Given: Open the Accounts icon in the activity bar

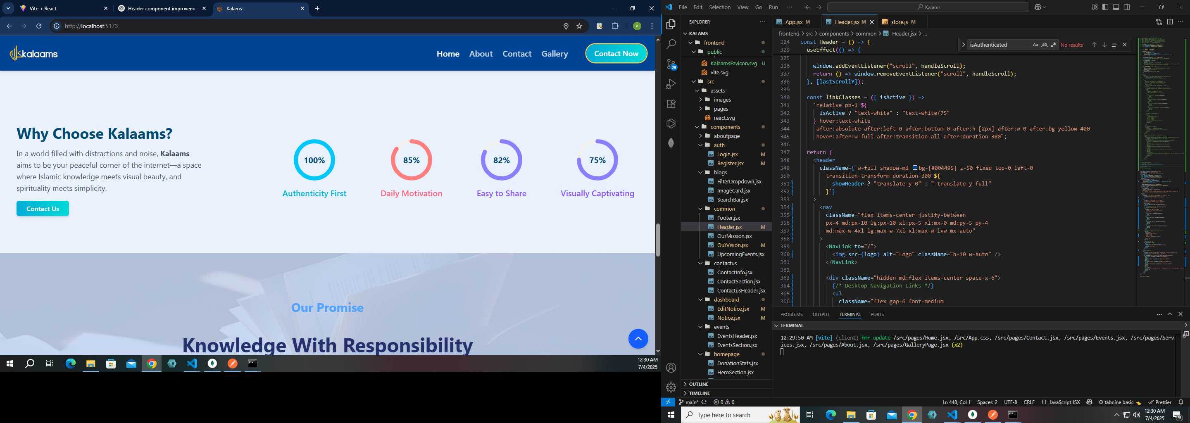Looking at the screenshot, I should [x=671, y=368].
